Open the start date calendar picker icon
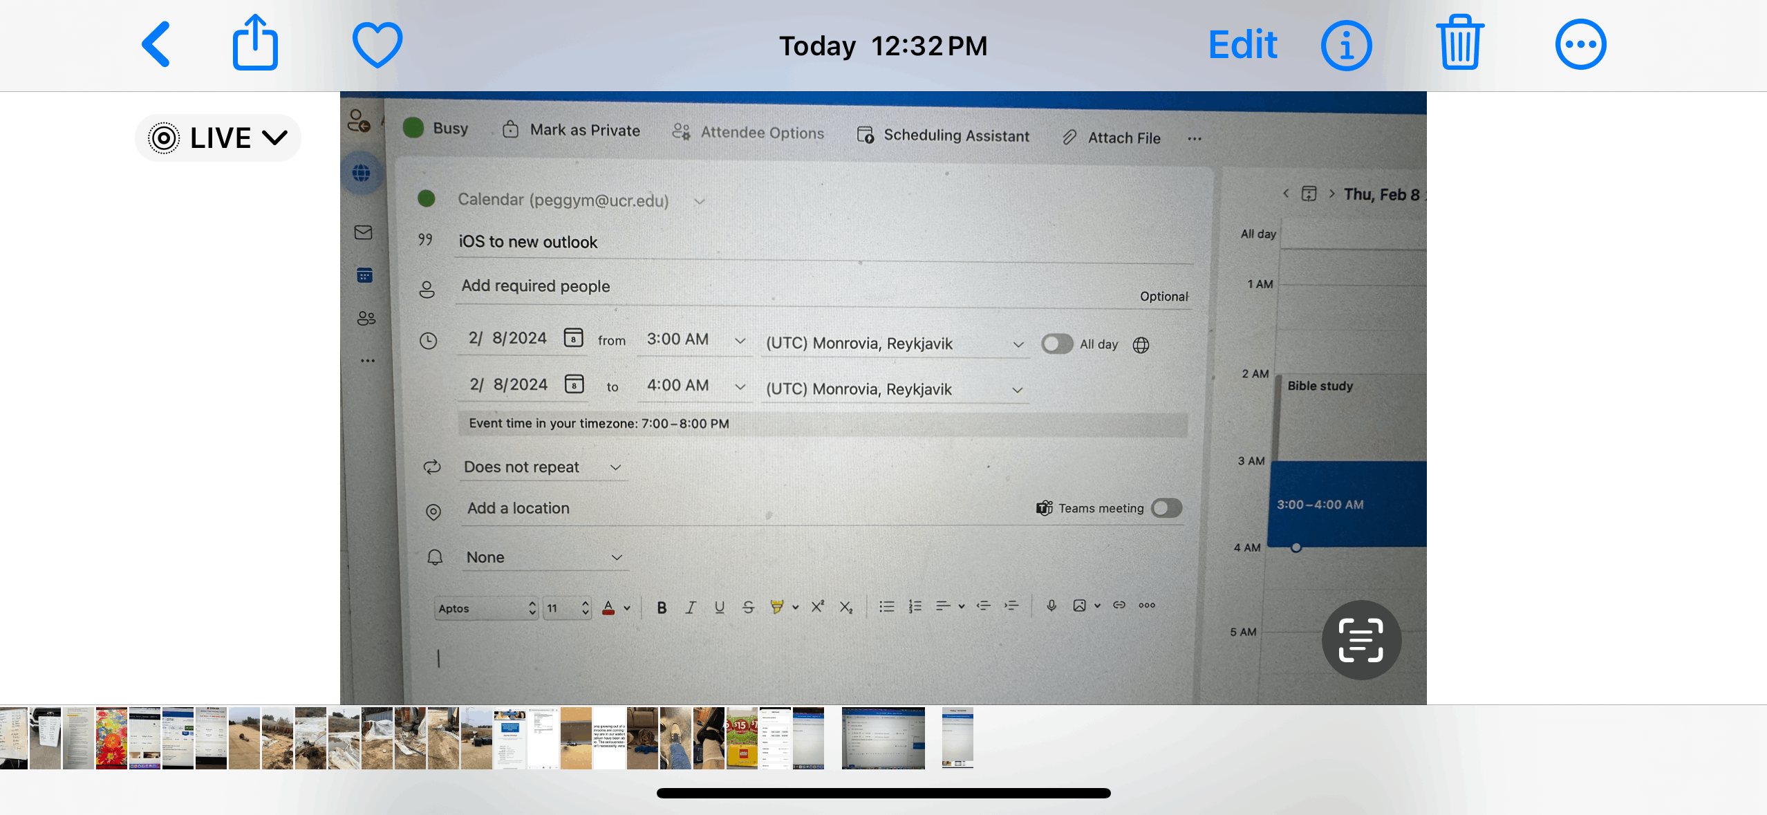 [573, 337]
